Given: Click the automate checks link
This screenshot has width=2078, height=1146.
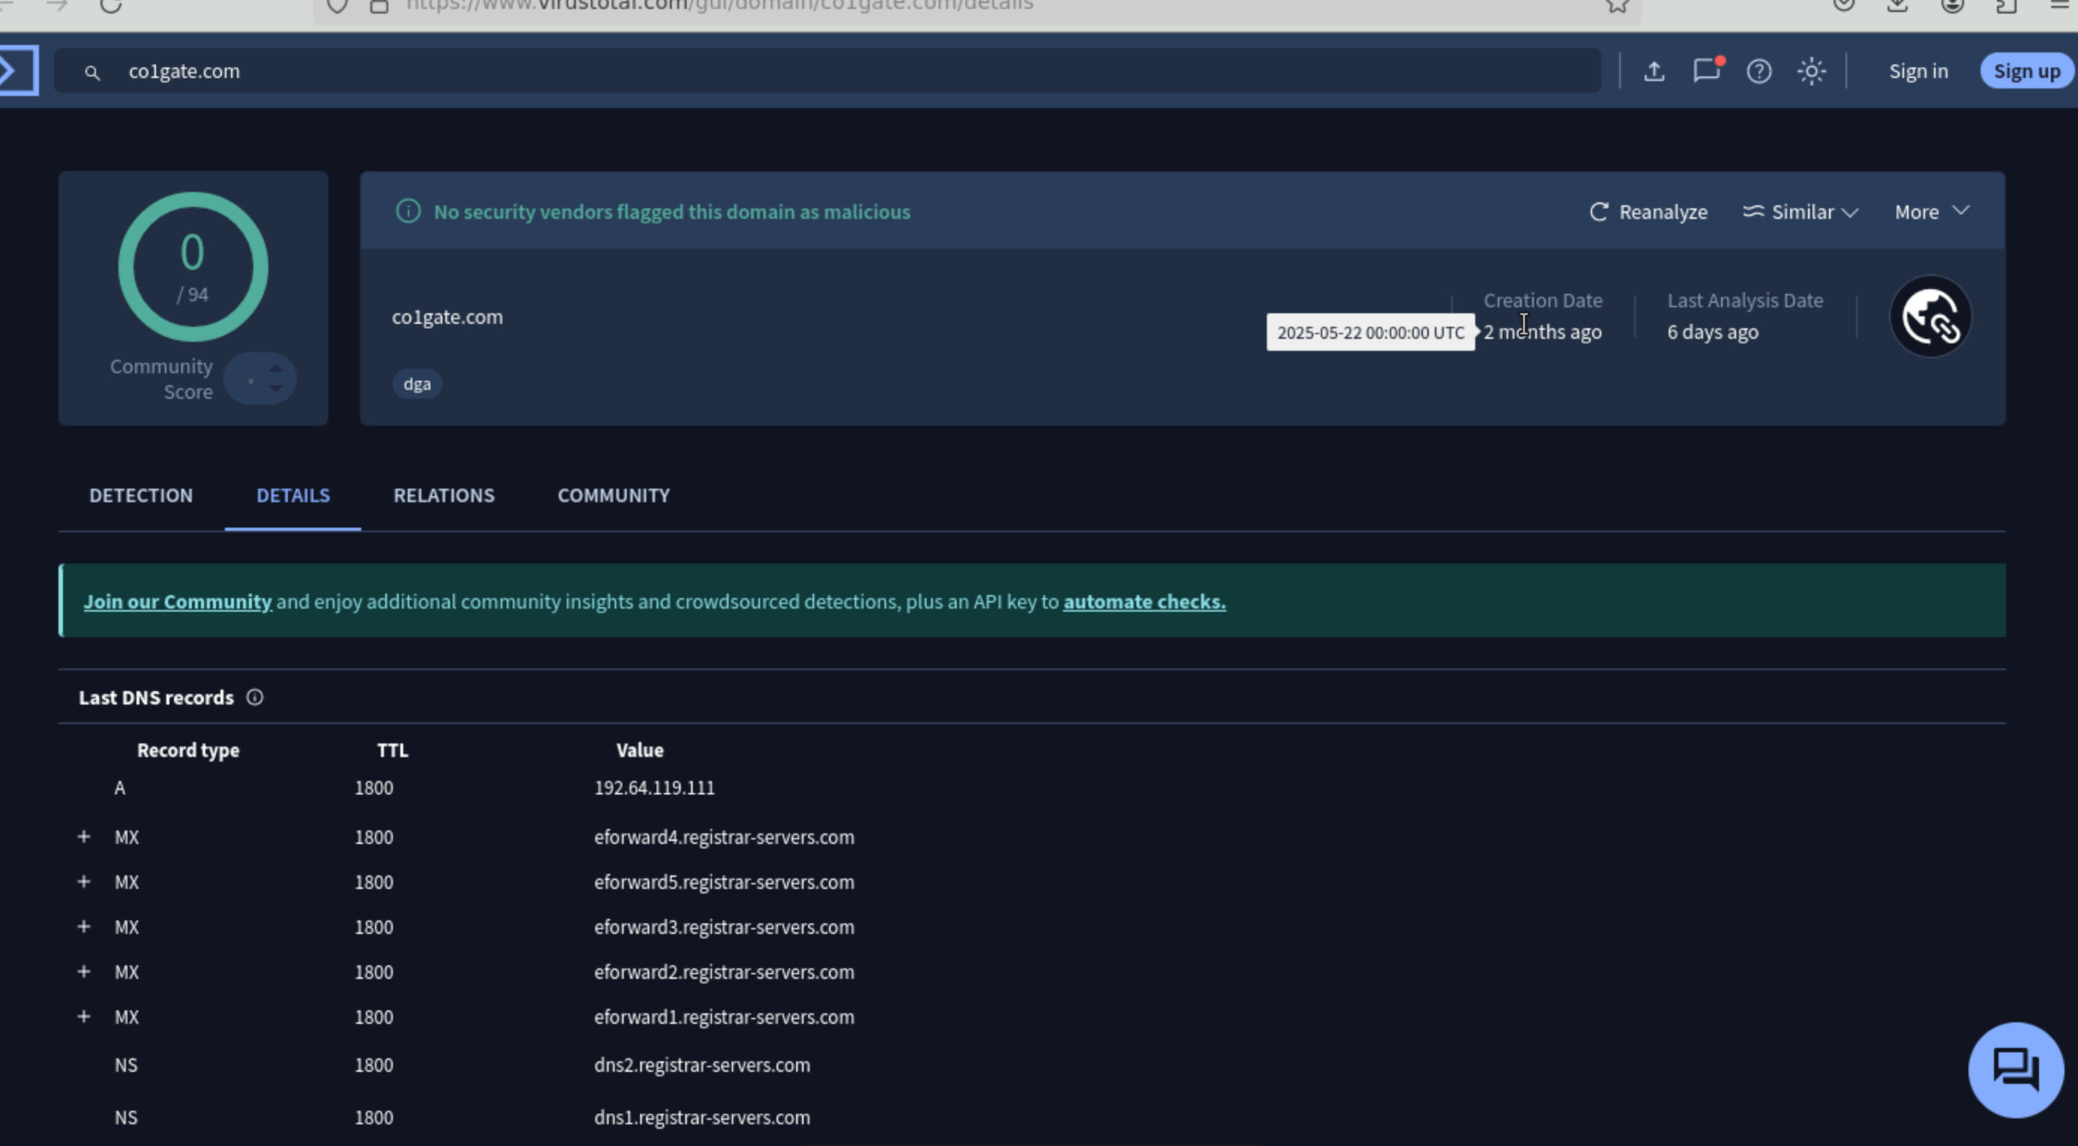Looking at the screenshot, I should (1145, 602).
